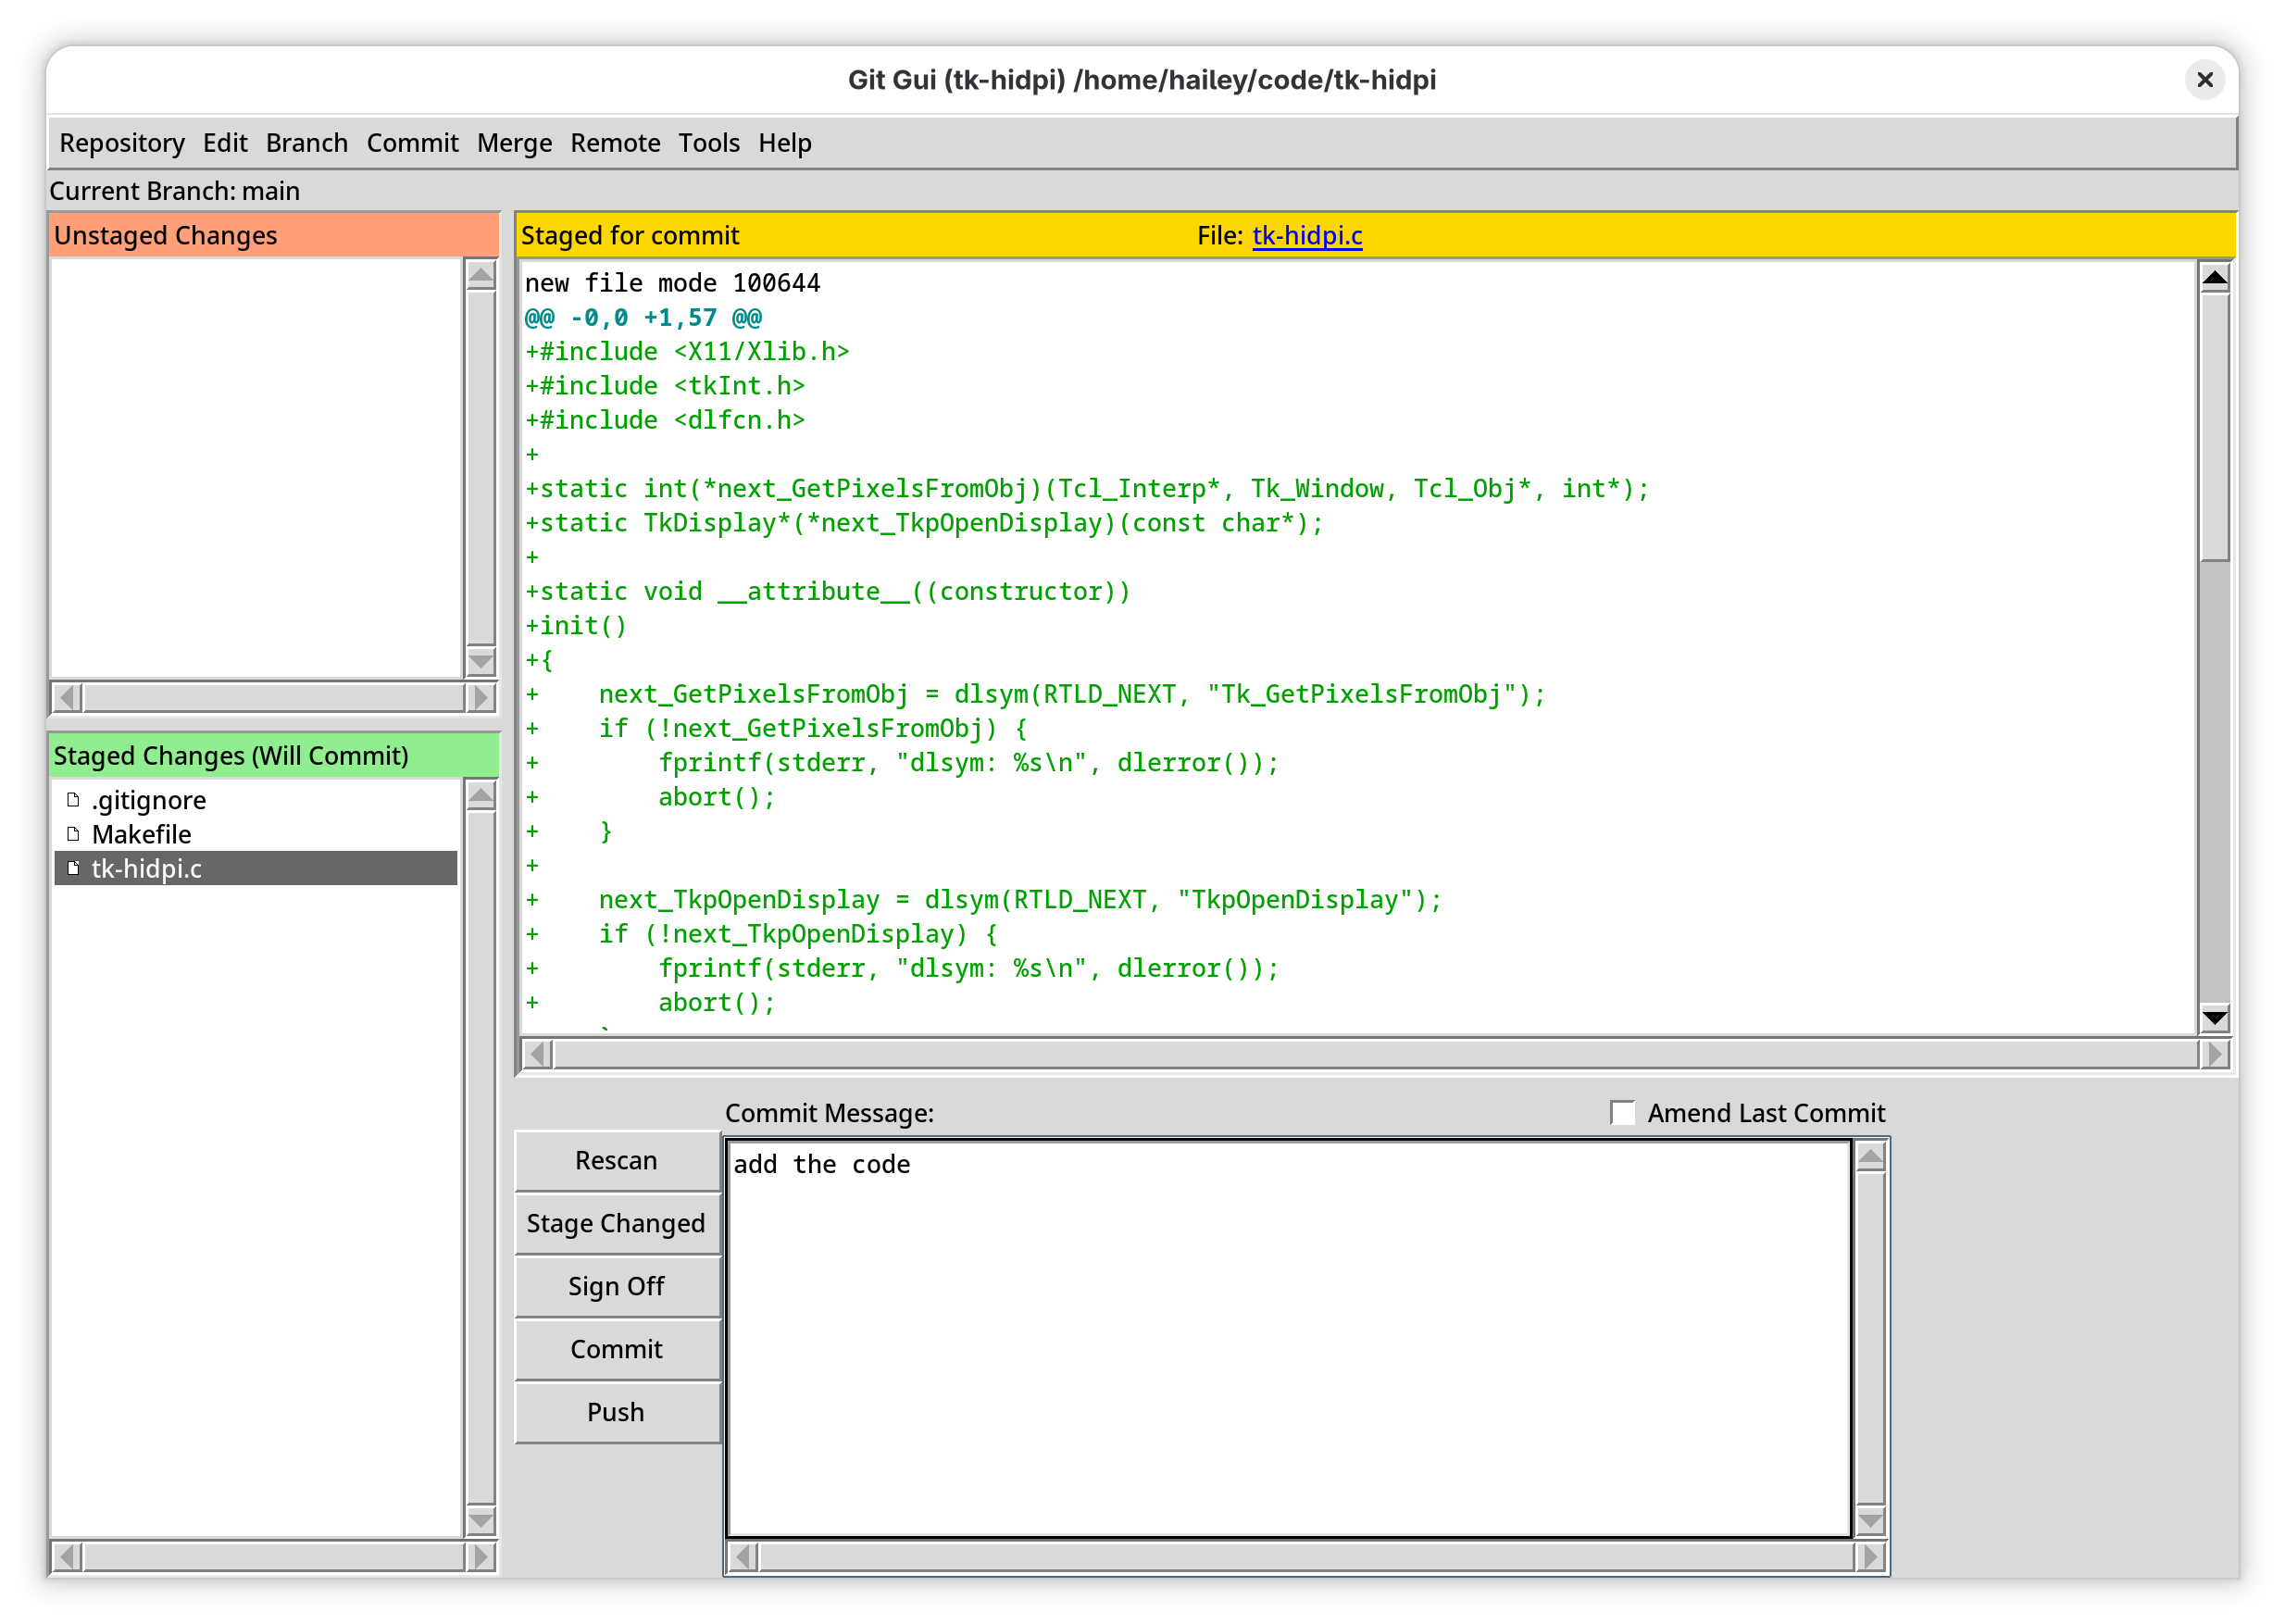This screenshot has height=1624, width=2285.
Task: Click diff pane scroll-up arrow
Action: [2214, 277]
